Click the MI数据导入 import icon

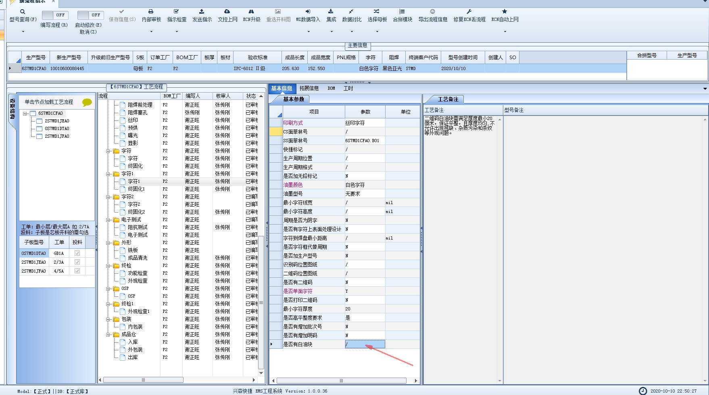(x=308, y=12)
